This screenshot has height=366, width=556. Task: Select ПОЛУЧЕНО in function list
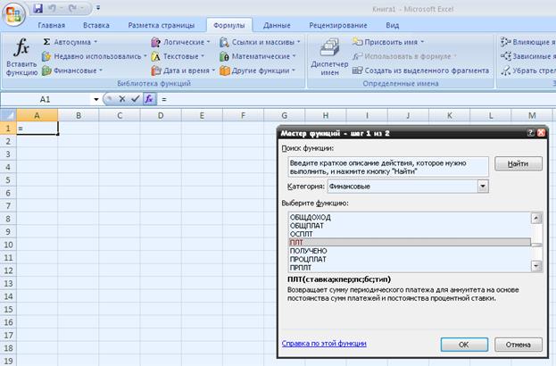point(410,251)
